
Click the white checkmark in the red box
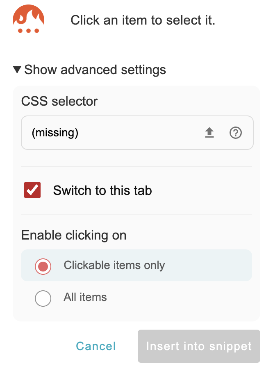pos(32,190)
